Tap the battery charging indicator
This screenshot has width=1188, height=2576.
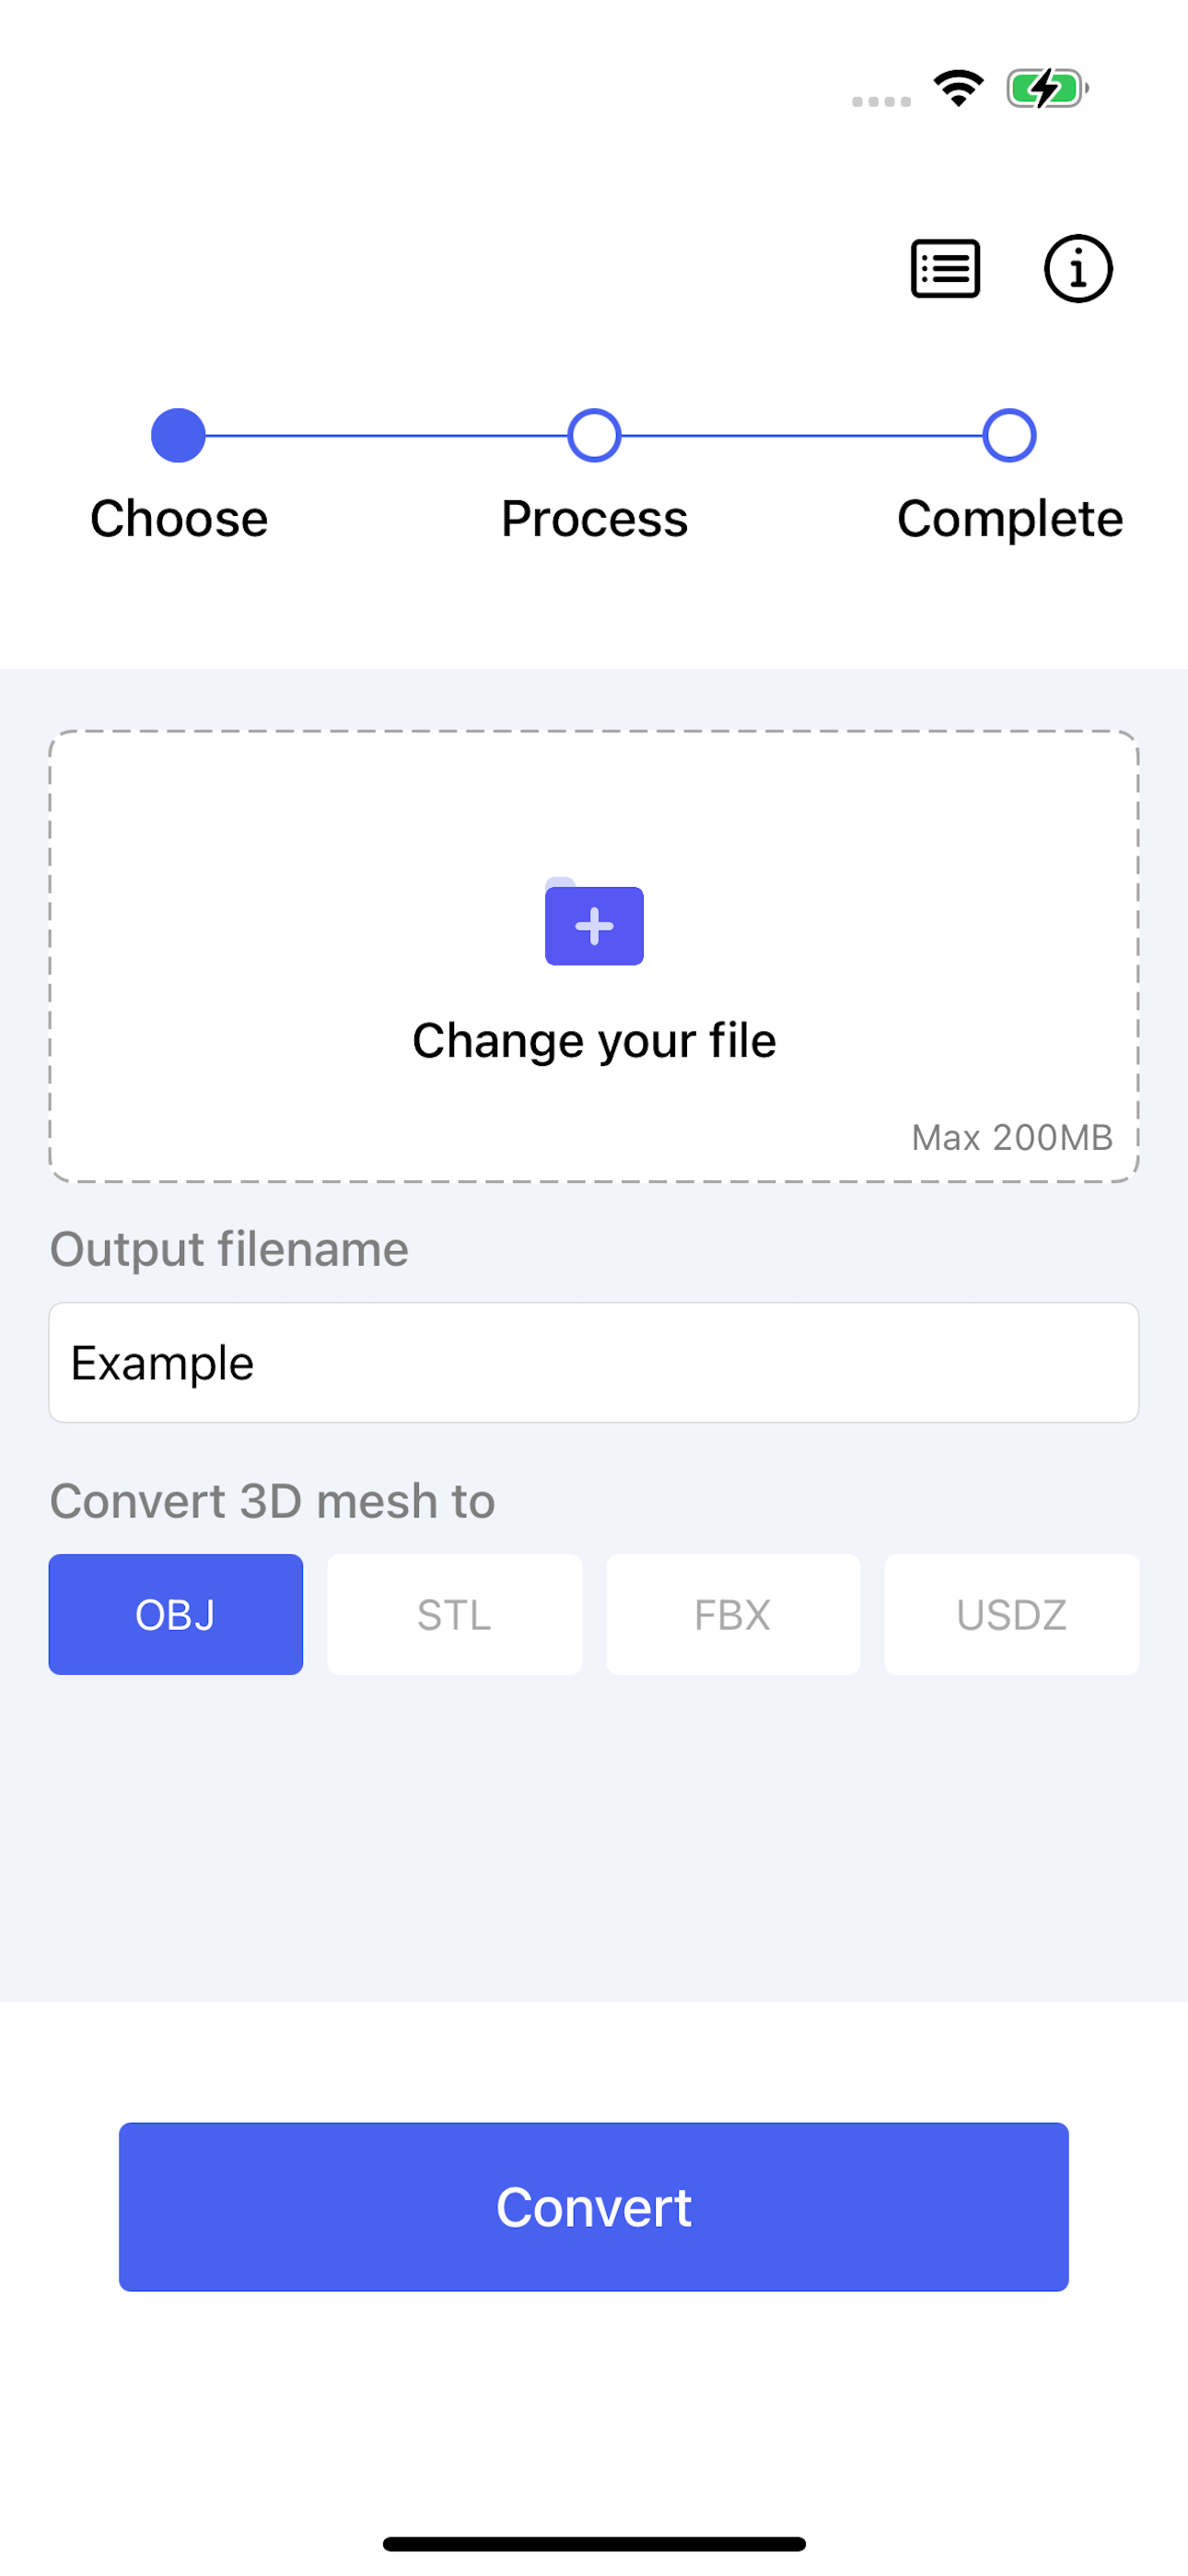click(x=1043, y=89)
